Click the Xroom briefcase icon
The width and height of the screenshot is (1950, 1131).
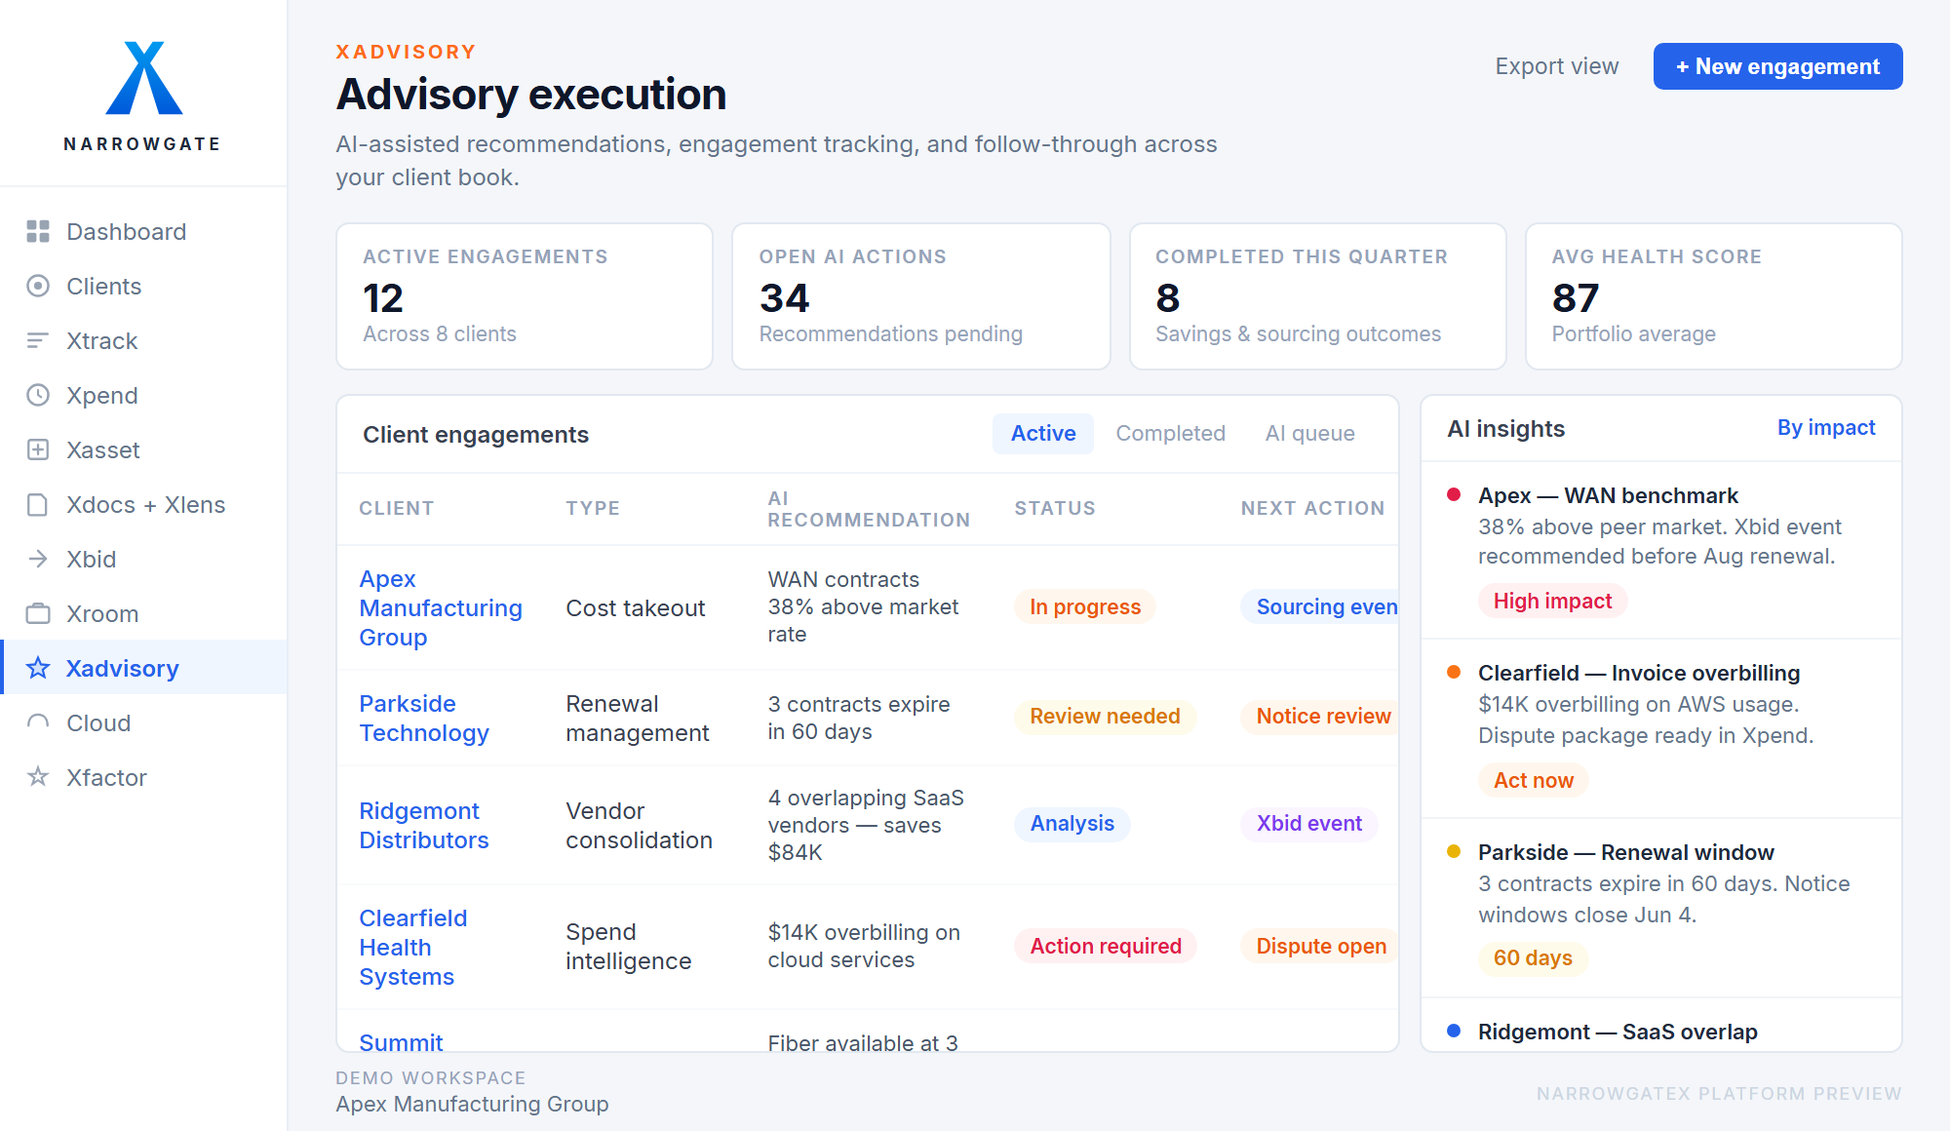pos(38,613)
